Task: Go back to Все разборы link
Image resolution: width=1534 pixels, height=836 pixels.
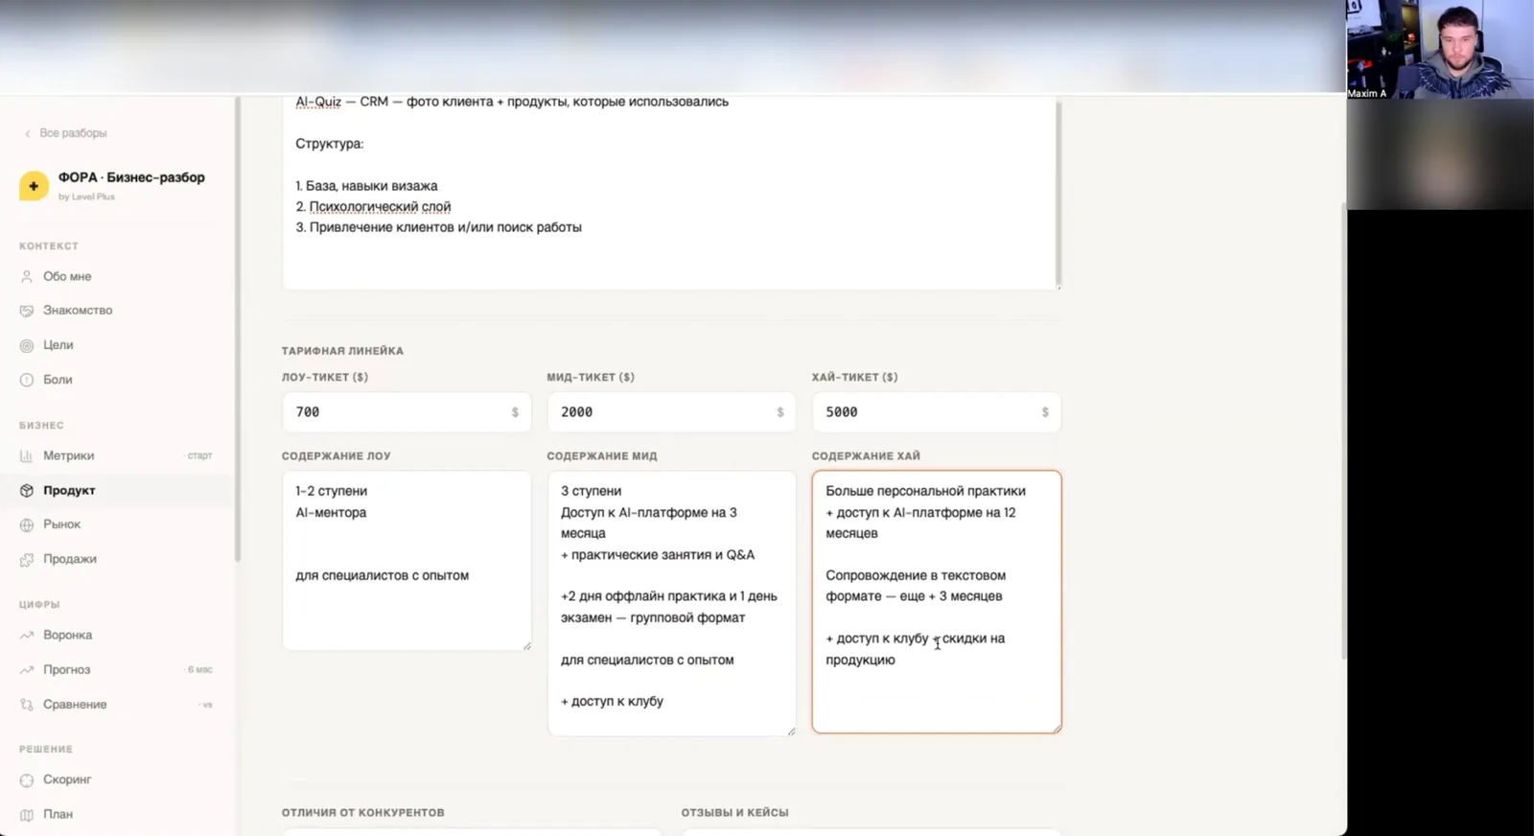Action: (65, 133)
